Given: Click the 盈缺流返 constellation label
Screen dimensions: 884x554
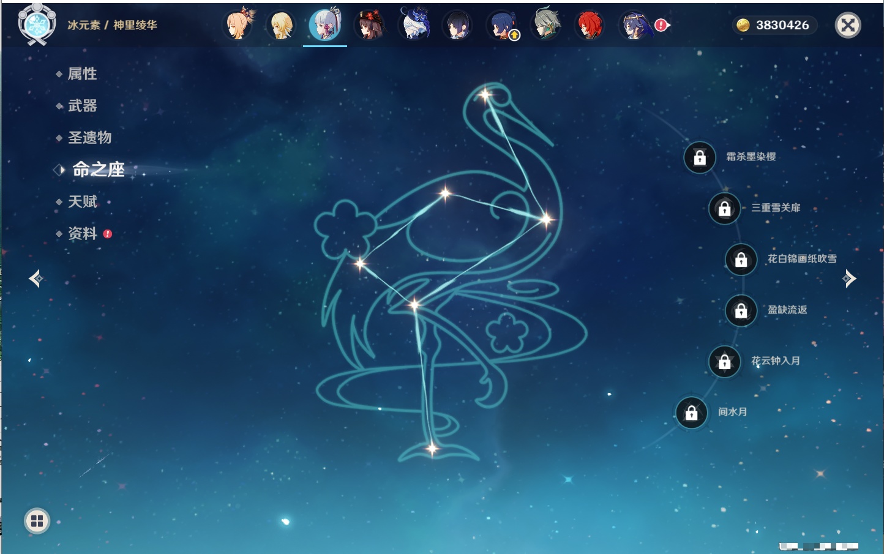Looking at the screenshot, I should point(787,310).
